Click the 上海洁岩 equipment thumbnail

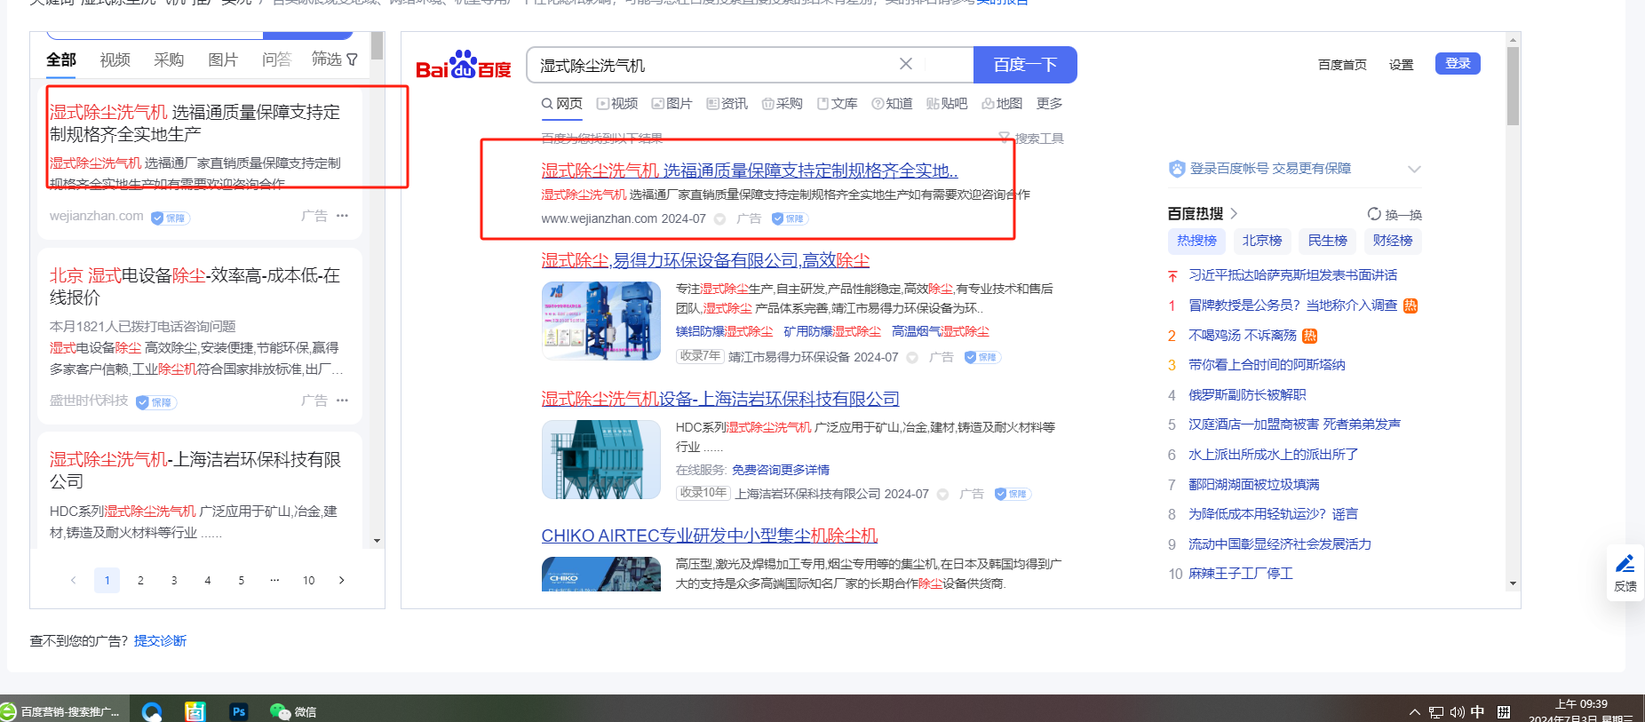click(601, 459)
